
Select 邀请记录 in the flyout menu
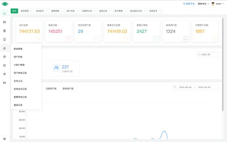[26, 105]
